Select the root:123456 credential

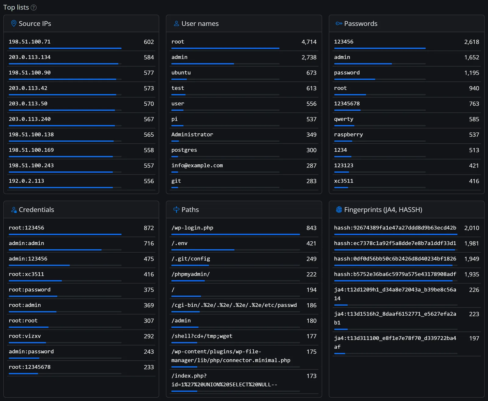81,229
